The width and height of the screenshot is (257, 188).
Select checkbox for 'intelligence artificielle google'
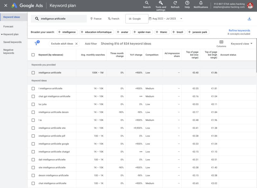(x=33, y=144)
